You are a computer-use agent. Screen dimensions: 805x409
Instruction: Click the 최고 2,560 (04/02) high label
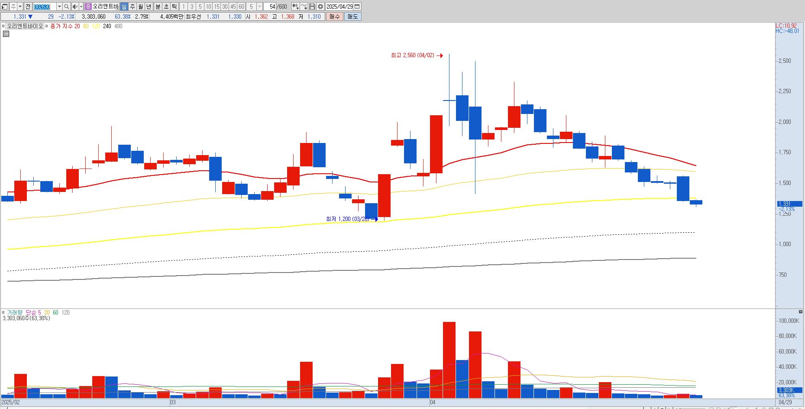pos(412,55)
